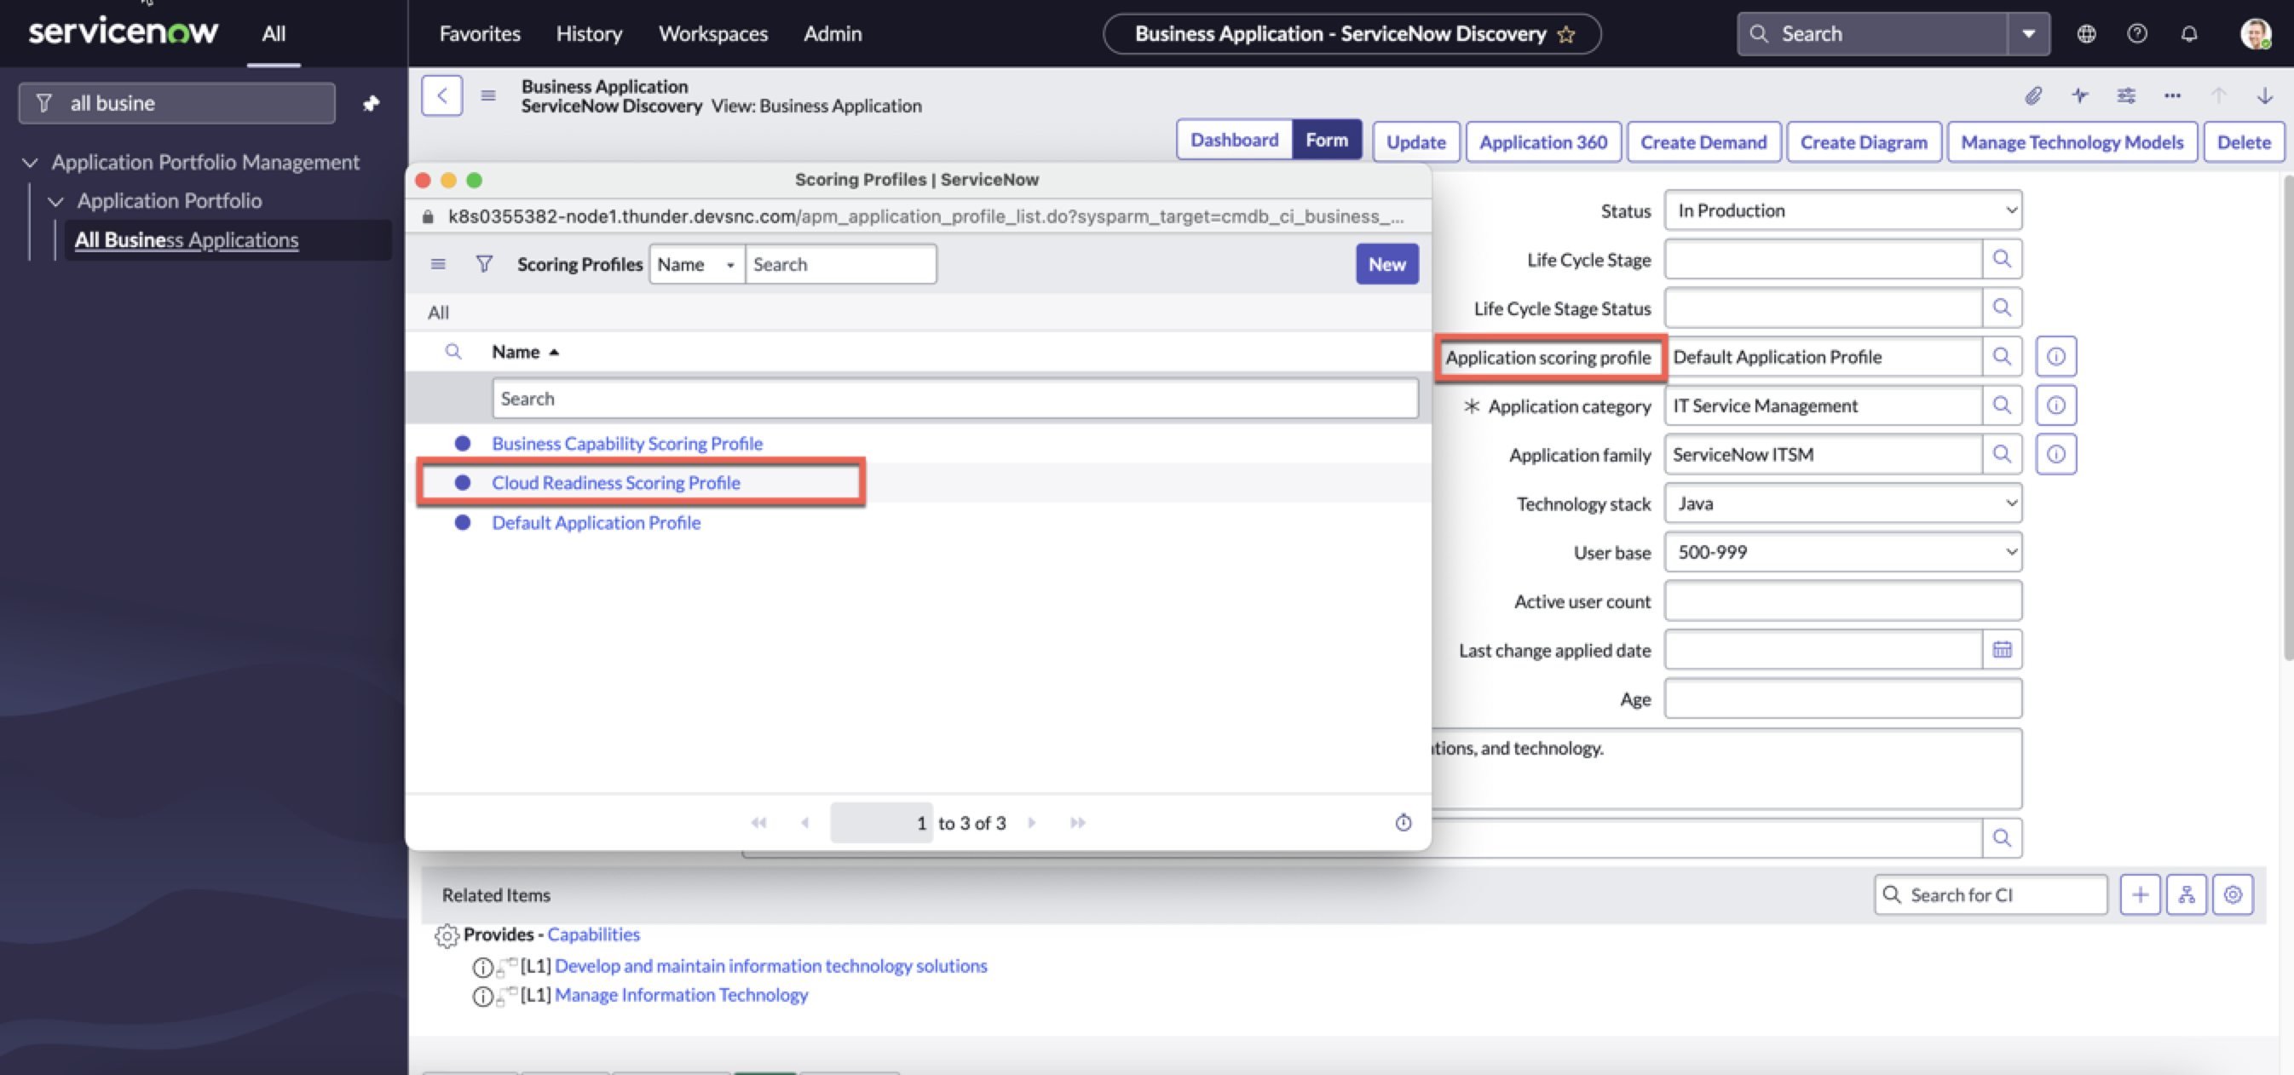Go to previous record up arrow
The image size is (2294, 1075).
pos(2218,95)
